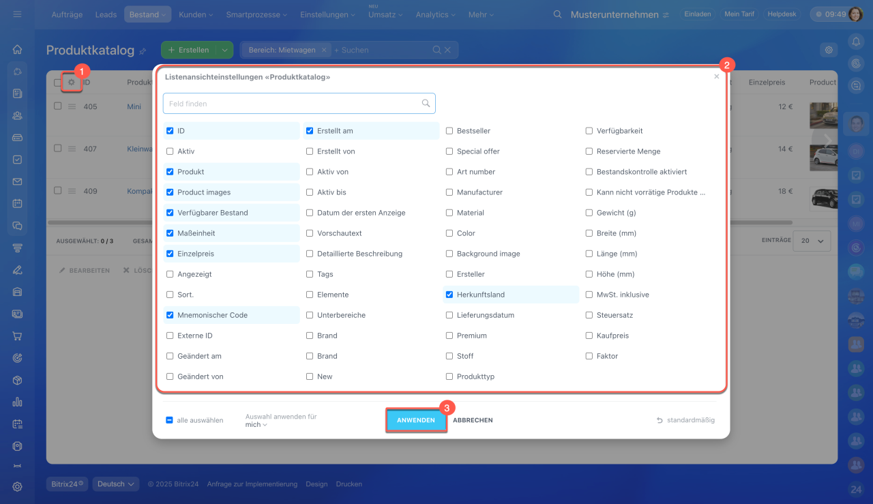Image resolution: width=873 pixels, height=504 pixels.
Task: Click the 'Feld finden' search field
Action: coord(299,104)
